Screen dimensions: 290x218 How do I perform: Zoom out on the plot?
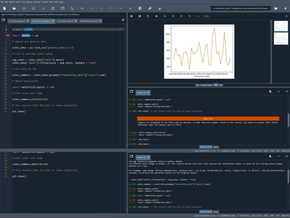pyautogui.click(x=198, y=16)
